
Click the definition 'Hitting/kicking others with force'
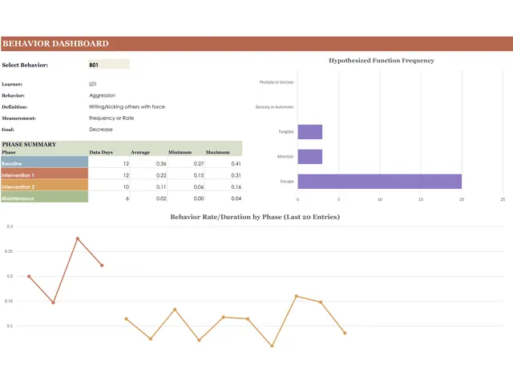coord(127,106)
